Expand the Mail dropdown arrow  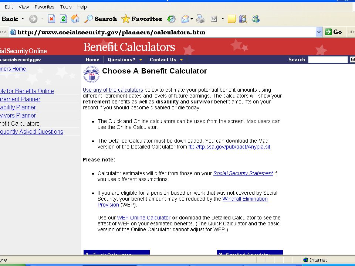[192, 19]
